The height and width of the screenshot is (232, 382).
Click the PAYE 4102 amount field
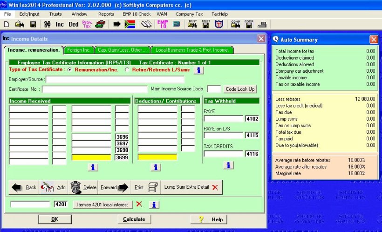click(x=224, y=119)
